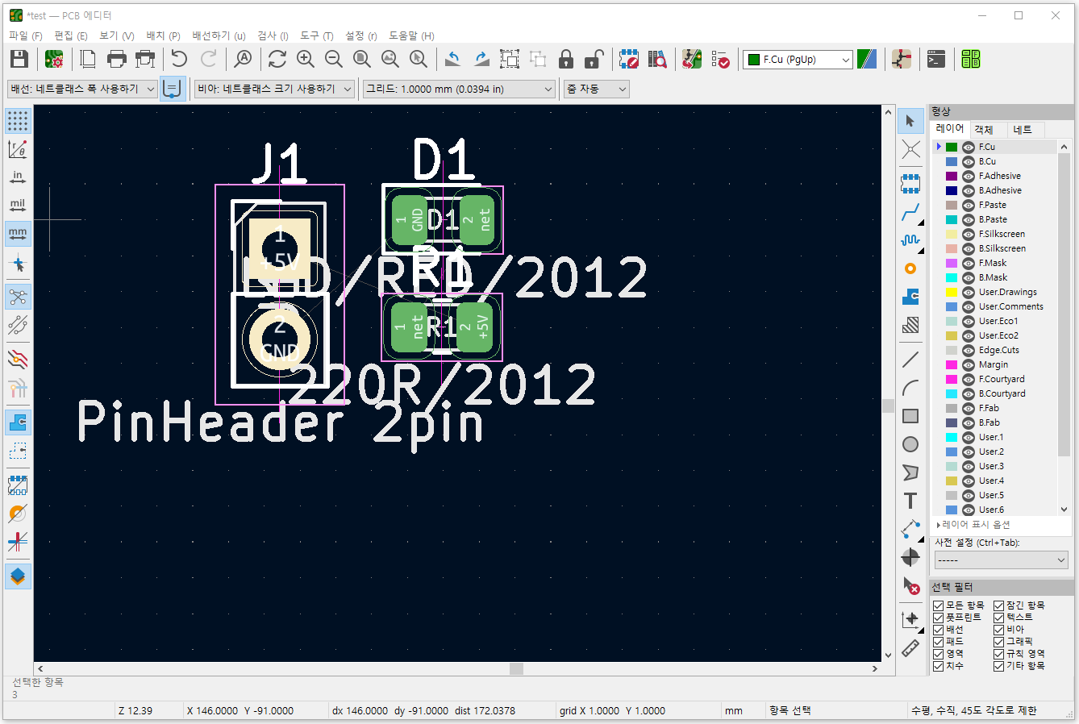Image resolution: width=1079 pixels, height=724 pixels.
Task: Select the delete items tool
Action: point(910,585)
